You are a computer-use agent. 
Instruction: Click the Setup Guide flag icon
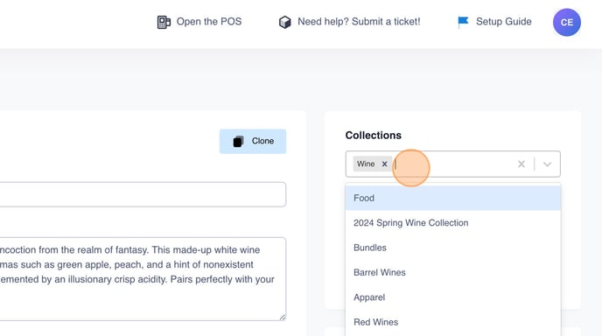463,22
